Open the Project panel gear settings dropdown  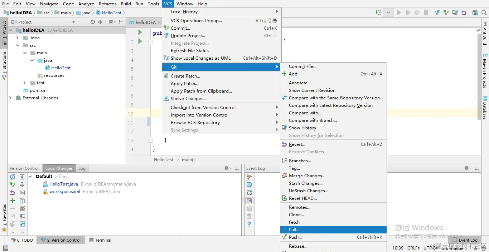(112, 22)
